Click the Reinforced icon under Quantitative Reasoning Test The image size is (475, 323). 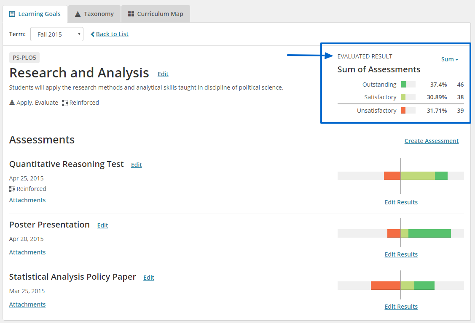point(12,189)
